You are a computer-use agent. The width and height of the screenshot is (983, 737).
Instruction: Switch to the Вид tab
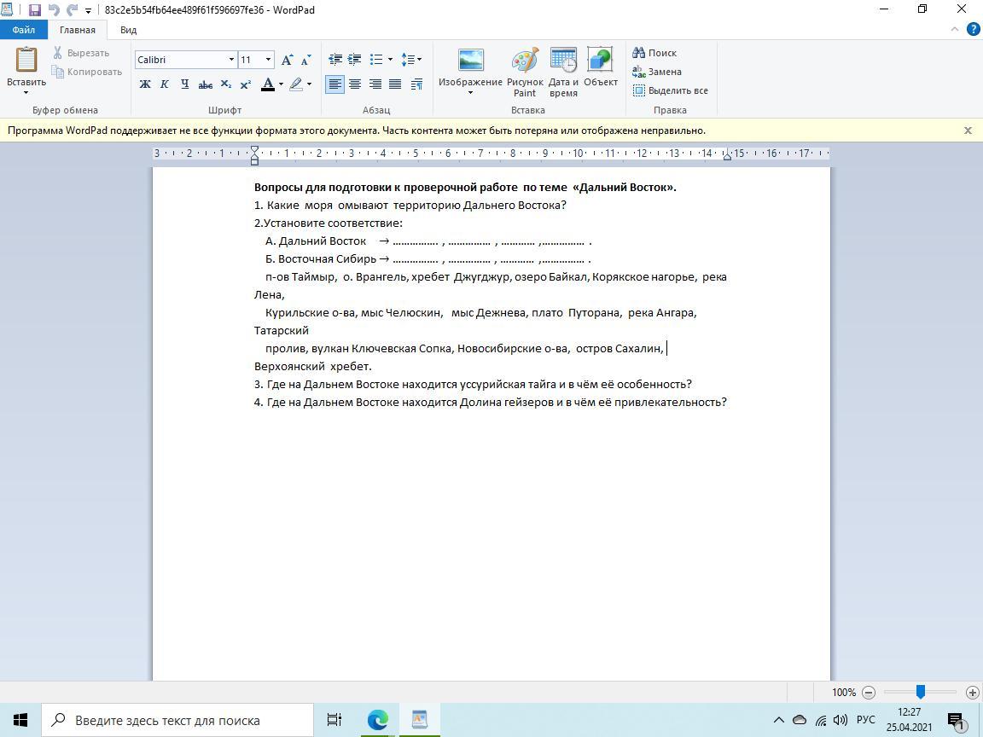coord(128,30)
